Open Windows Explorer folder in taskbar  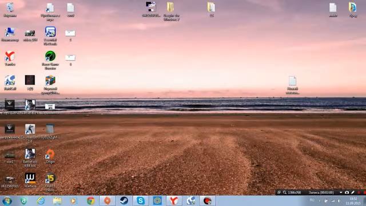(57, 201)
